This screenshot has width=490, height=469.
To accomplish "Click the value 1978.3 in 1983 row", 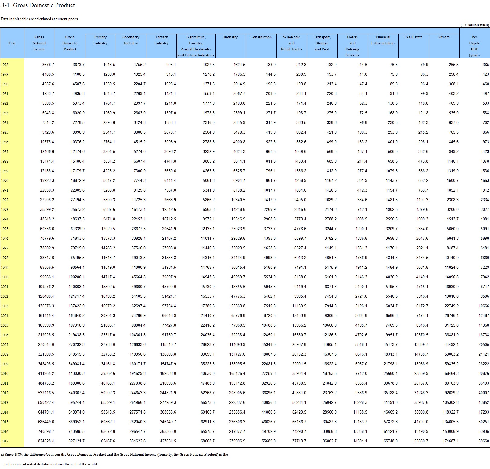I will (209, 113).
